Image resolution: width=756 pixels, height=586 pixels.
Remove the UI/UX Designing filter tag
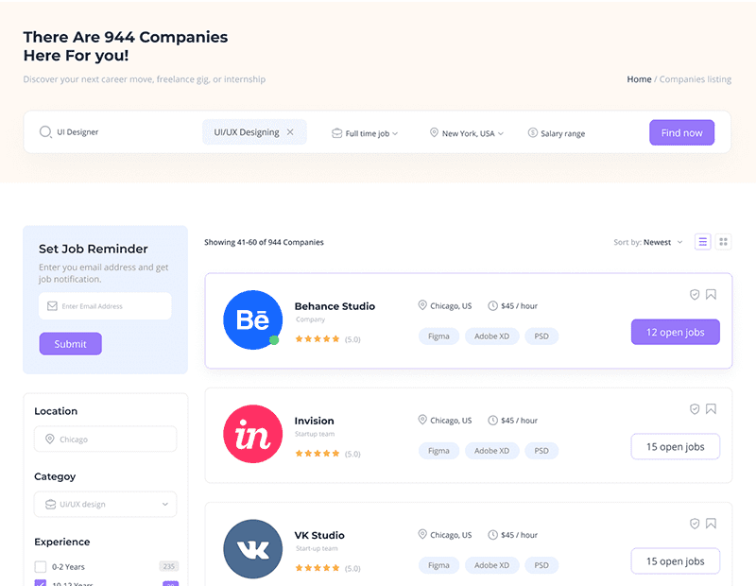[x=290, y=132]
